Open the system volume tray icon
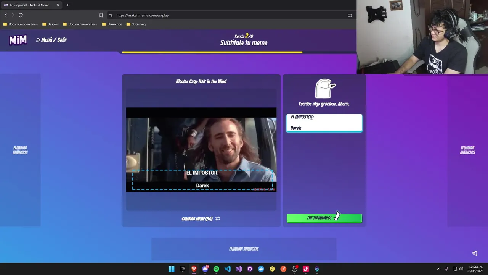488x275 pixels. coord(461,269)
